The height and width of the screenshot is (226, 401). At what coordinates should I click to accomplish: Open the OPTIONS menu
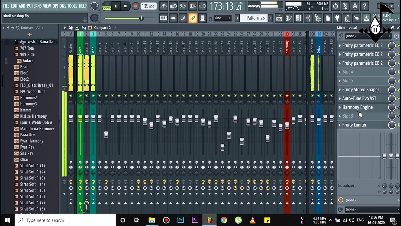tap(59, 6)
